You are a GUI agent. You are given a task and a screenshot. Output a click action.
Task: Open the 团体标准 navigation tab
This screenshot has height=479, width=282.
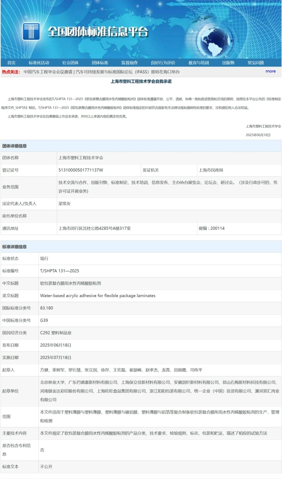pos(100,63)
